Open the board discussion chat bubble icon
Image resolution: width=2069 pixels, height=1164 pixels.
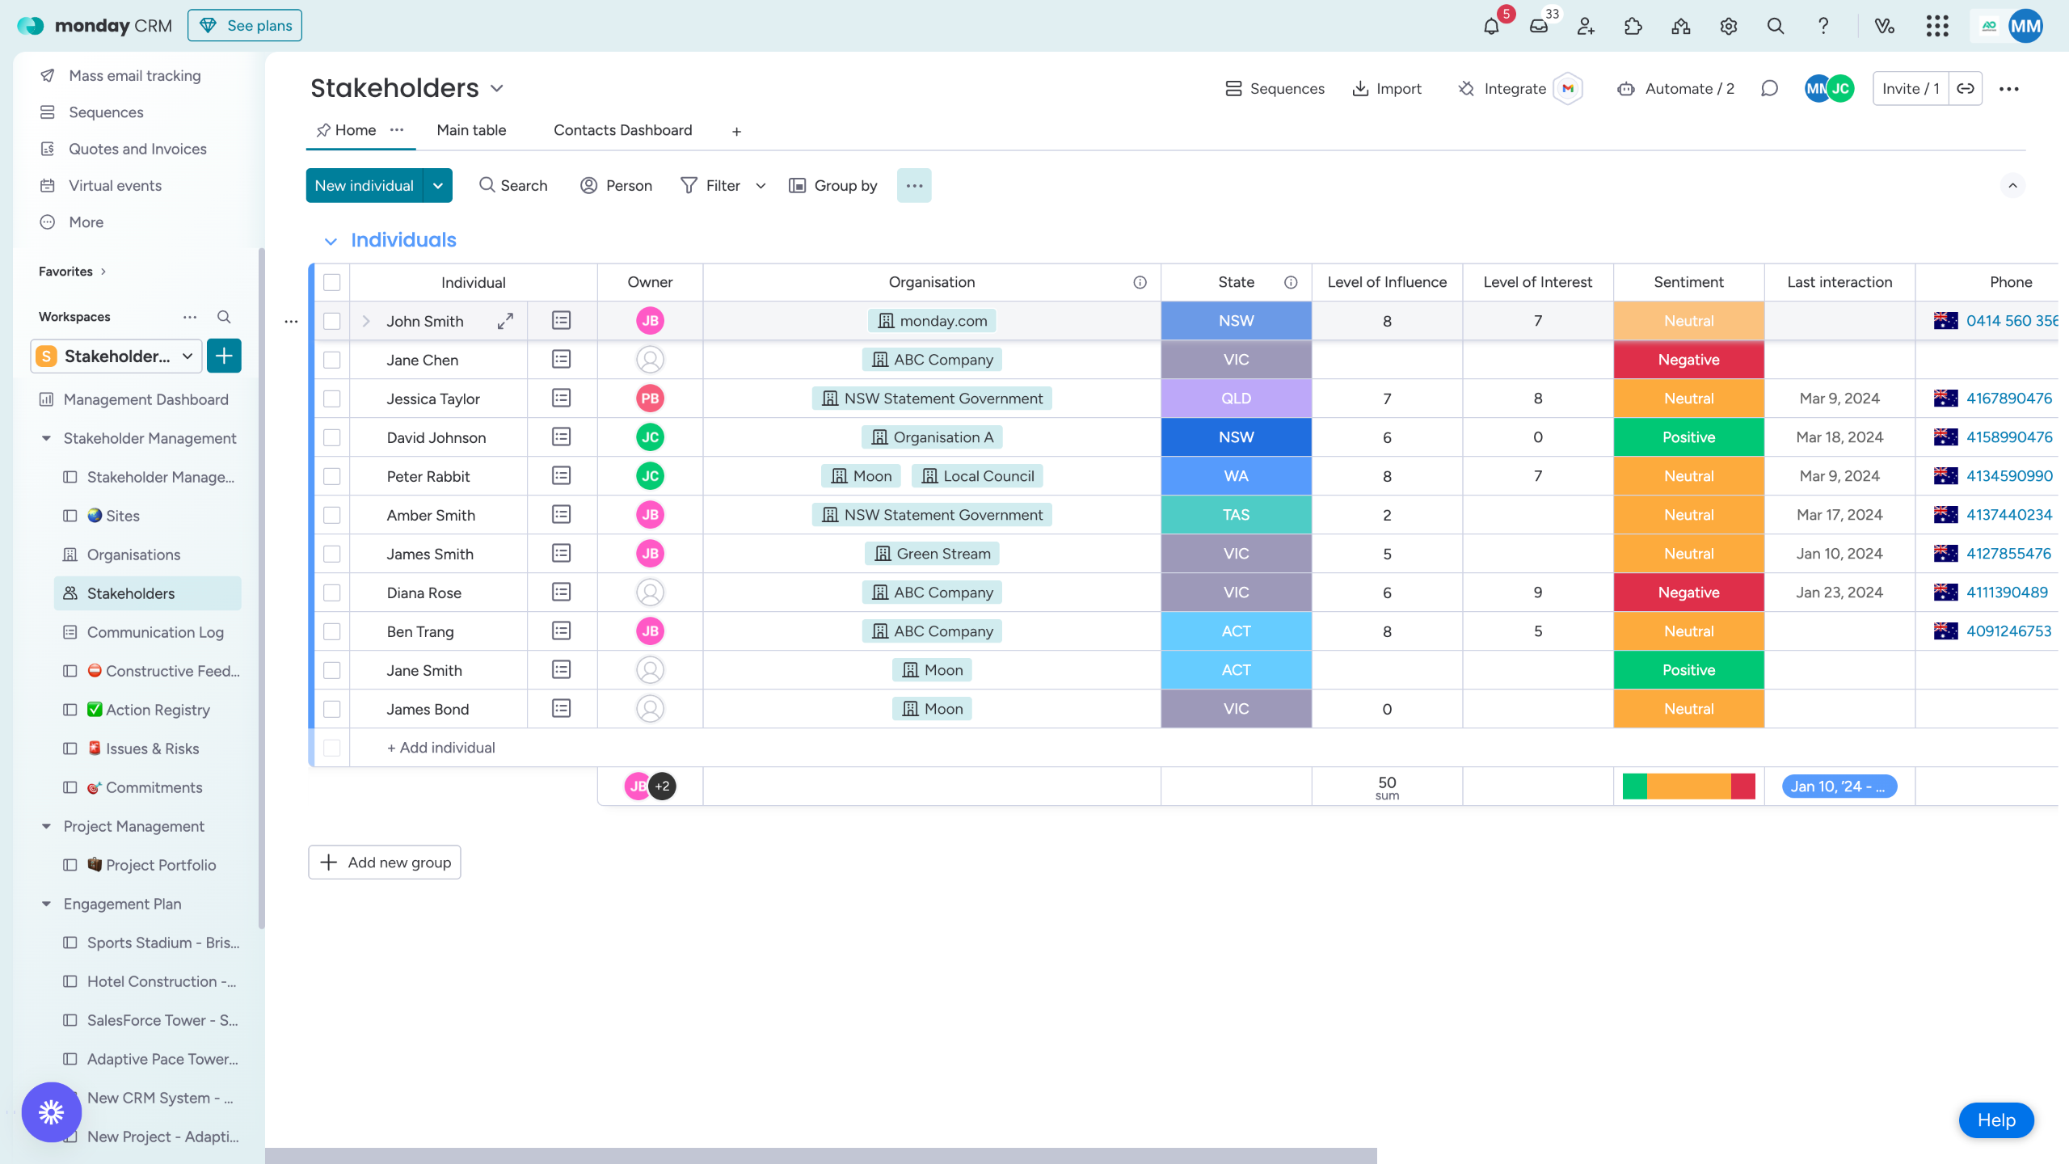[x=1769, y=89]
